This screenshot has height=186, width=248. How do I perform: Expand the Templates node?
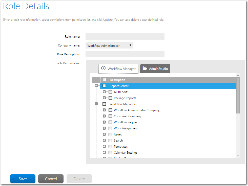click(x=104, y=147)
